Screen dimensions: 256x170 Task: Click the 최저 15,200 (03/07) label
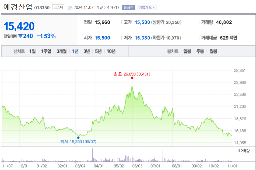(x=78, y=141)
